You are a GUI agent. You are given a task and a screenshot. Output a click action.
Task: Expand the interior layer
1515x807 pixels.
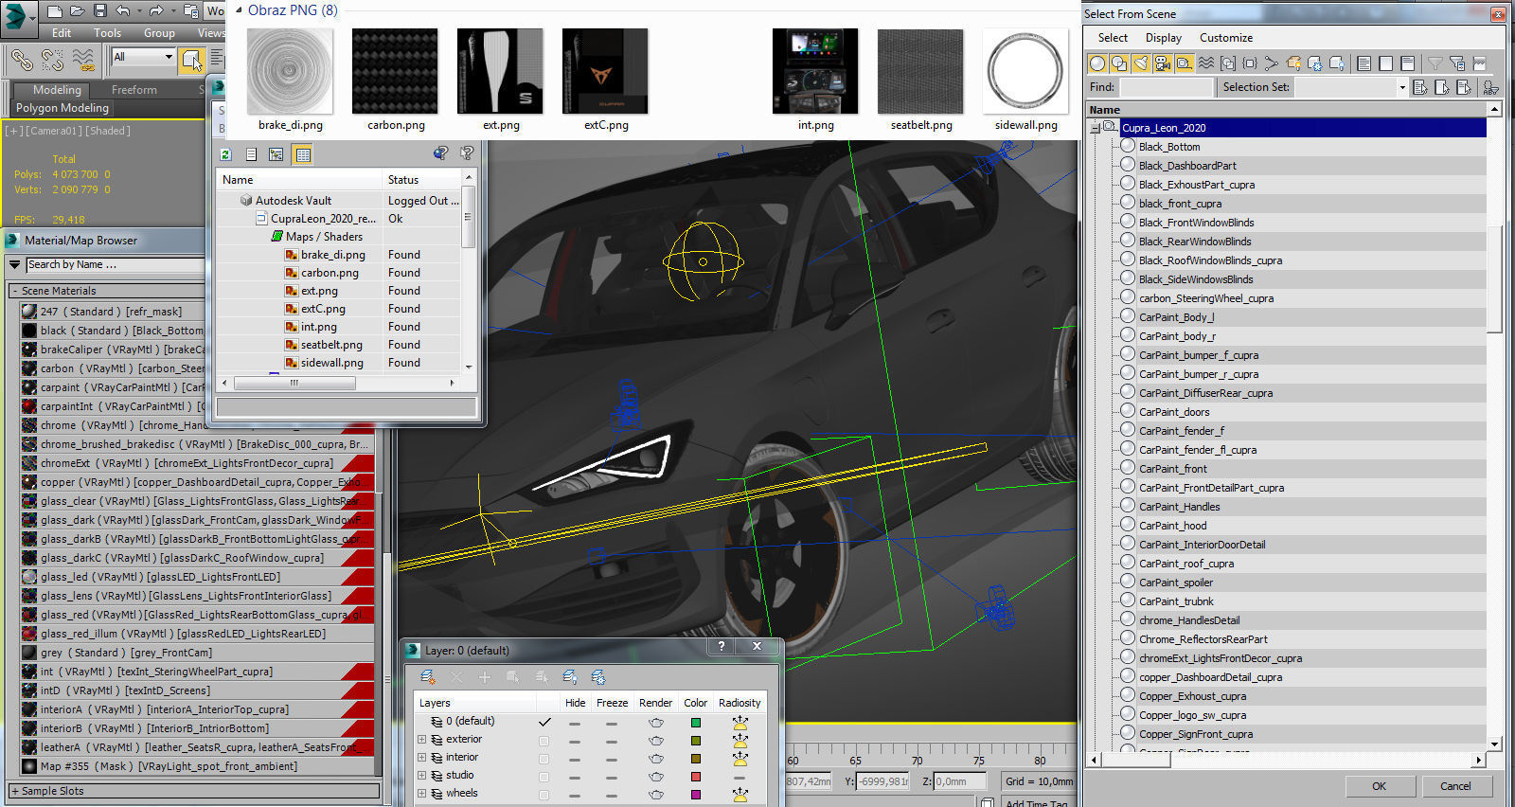pyautogui.click(x=422, y=758)
